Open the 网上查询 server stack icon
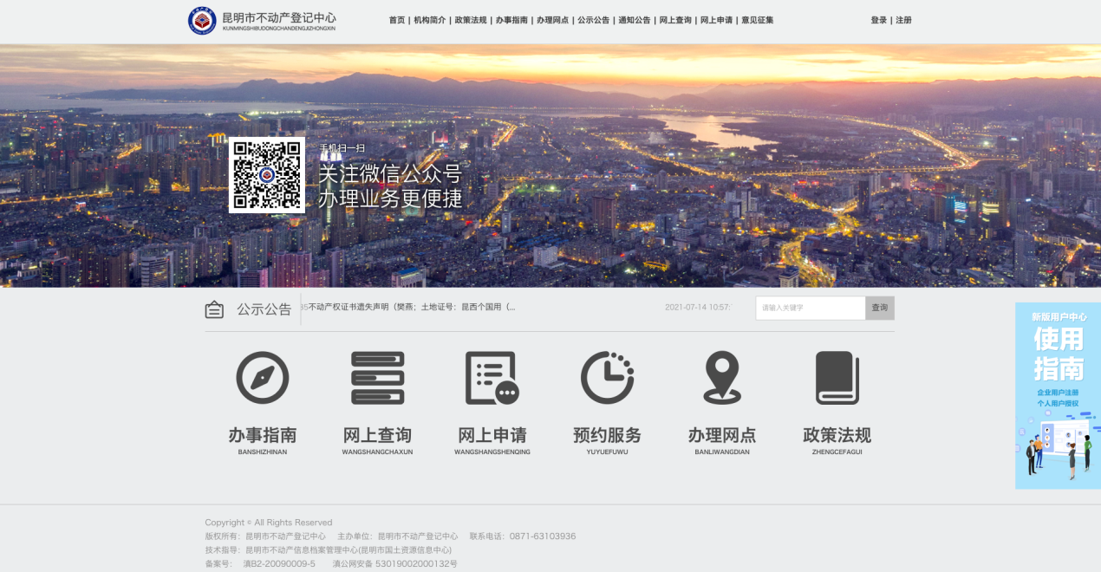This screenshot has width=1101, height=572. click(x=377, y=378)
